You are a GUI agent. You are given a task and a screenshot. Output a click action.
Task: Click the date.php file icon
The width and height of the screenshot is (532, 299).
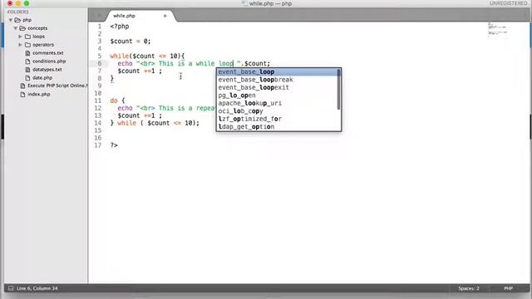tap(27, 78)
